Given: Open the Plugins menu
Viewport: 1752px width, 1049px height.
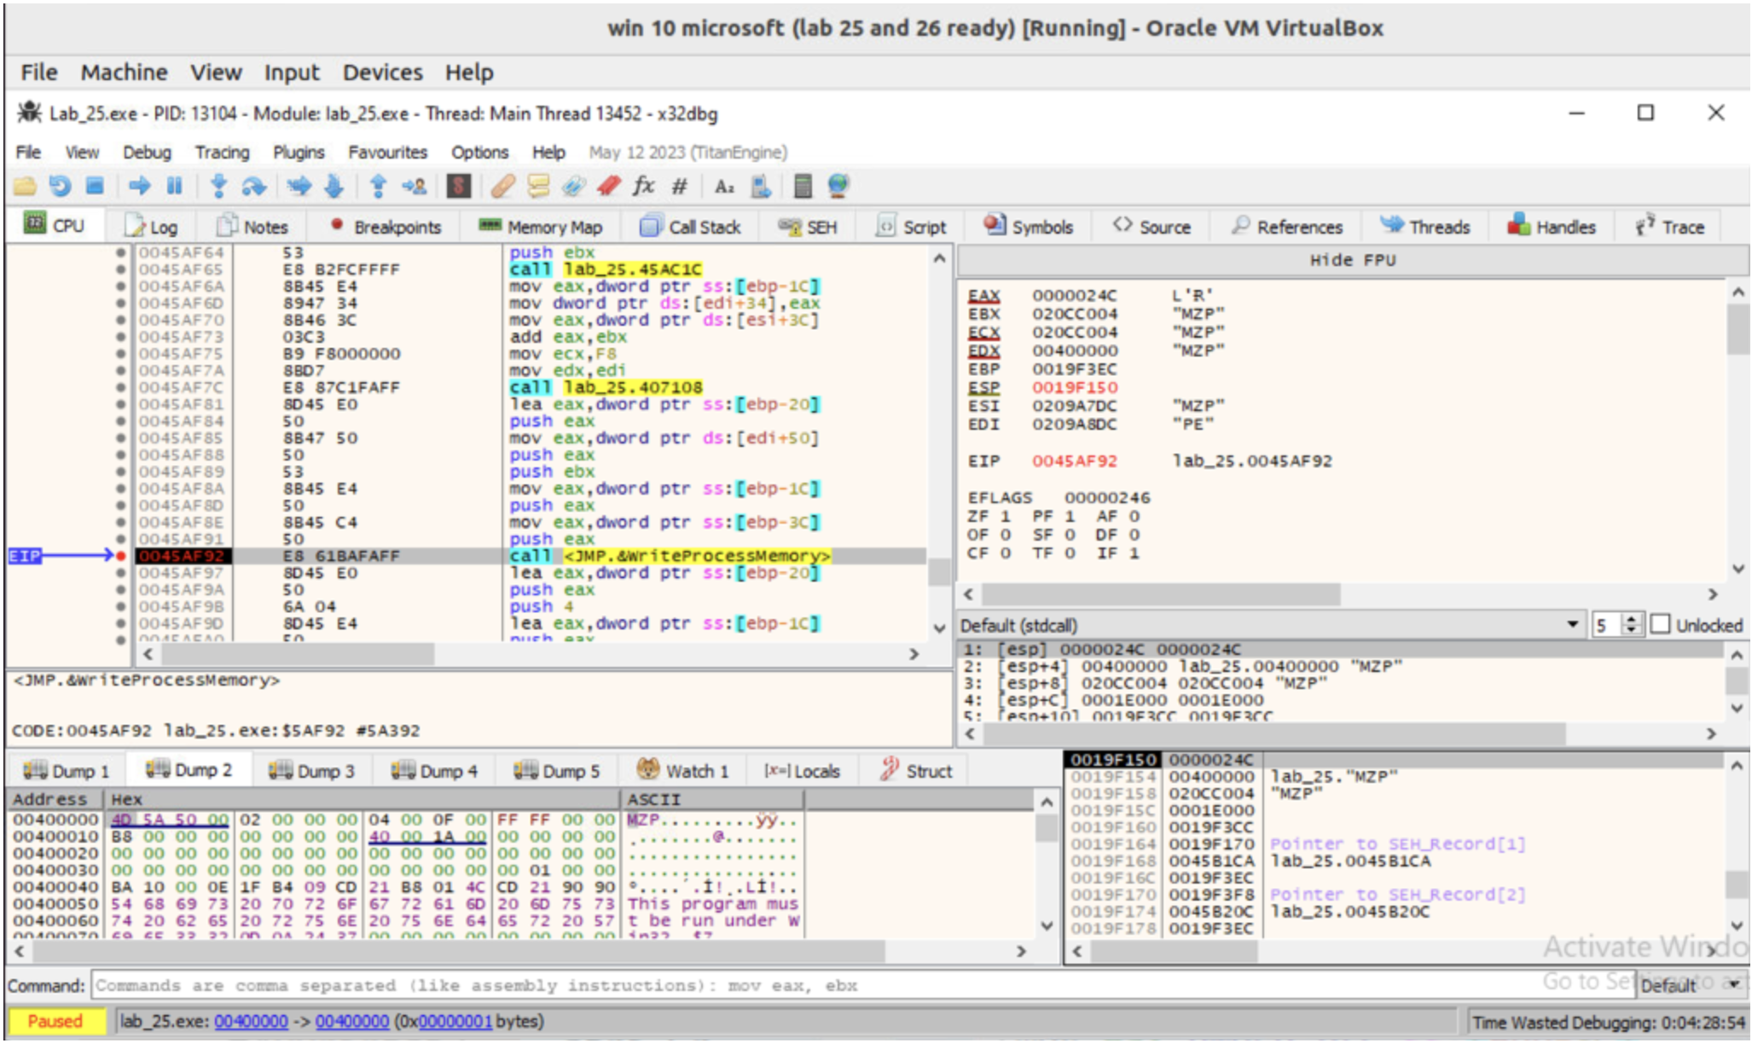Looking at the screenshot, I should click(299, 152).
